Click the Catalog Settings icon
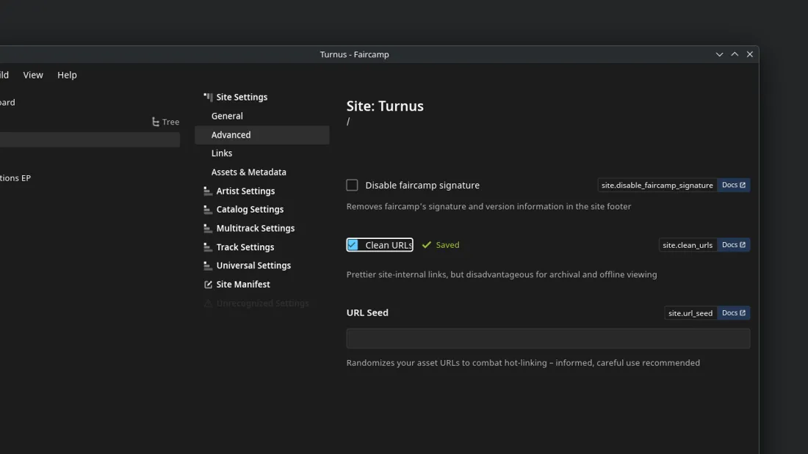The image size is (808, 454). click(x=208, y=210)
